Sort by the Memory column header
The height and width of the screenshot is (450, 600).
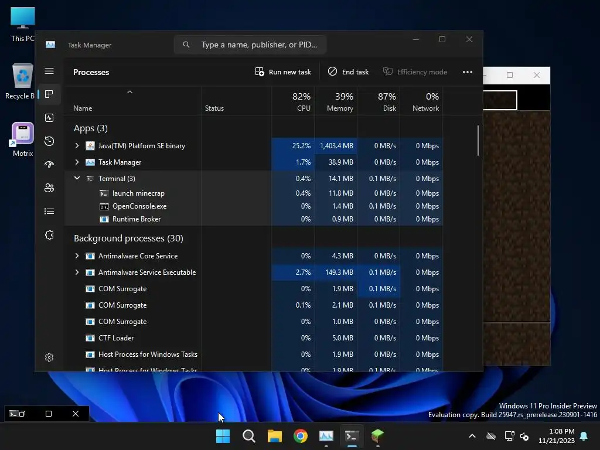336,101
